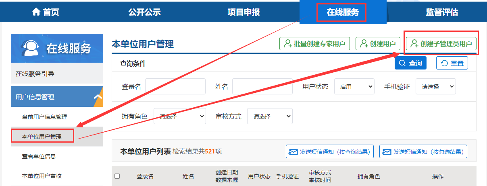Click 发送短信通知（按勾选结果） button
This screenshot has height=186, width=487.
(423, 151)
